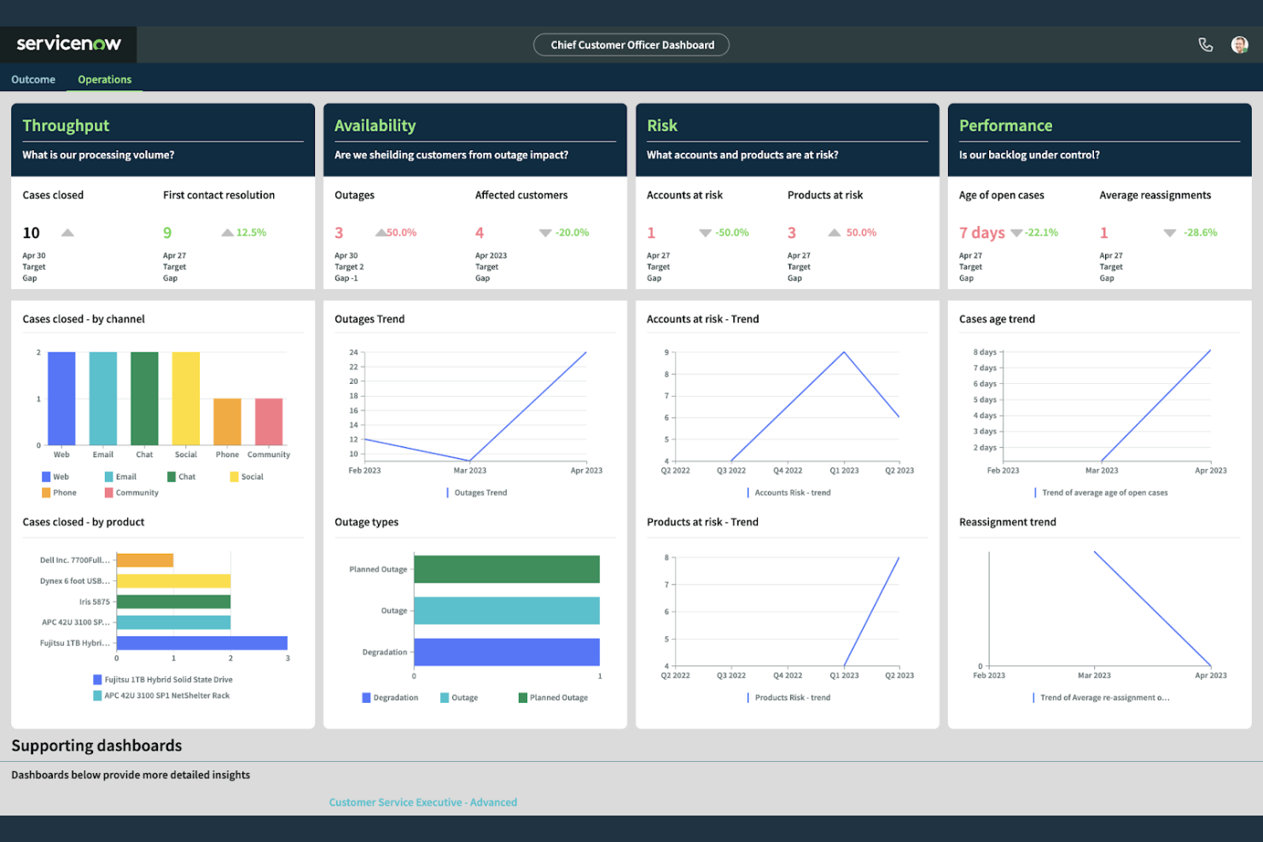Click the phone contact icon in the header
The width and height of the screenshot is (1263, 842).
(x=1205, y=44)
